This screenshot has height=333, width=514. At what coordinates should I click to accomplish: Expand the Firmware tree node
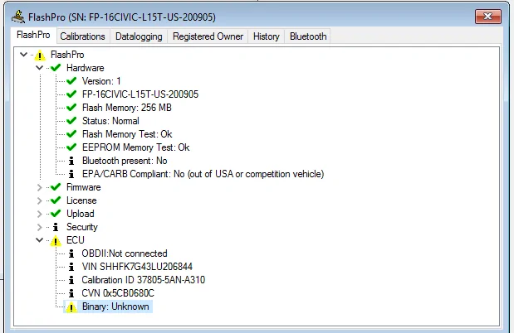click(39, 187)
